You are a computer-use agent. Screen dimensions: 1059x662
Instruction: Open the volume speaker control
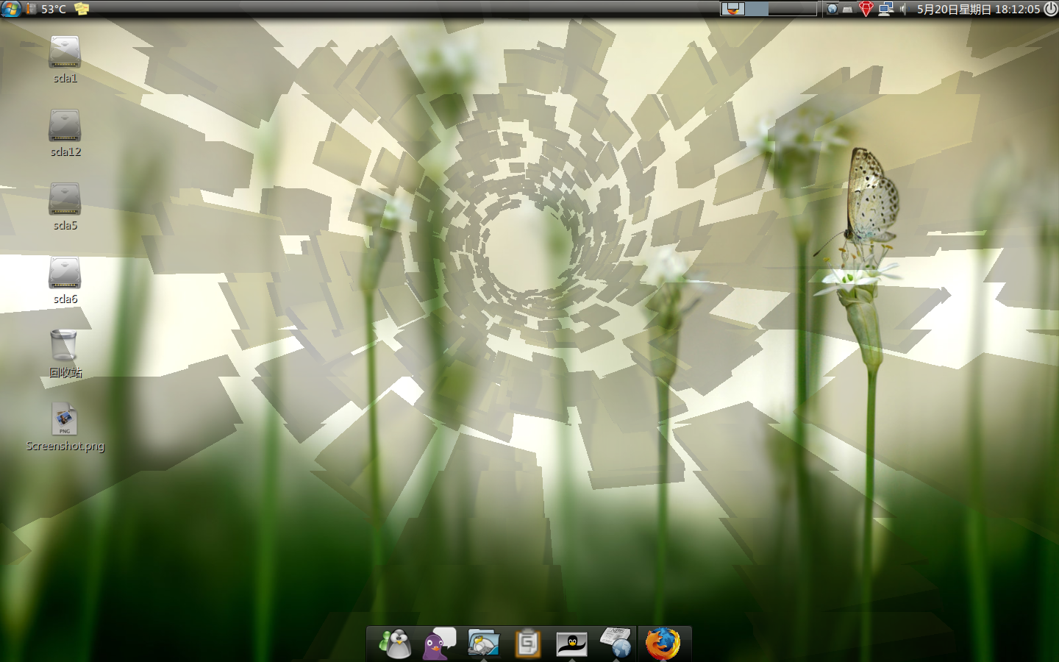click(903, 9)
